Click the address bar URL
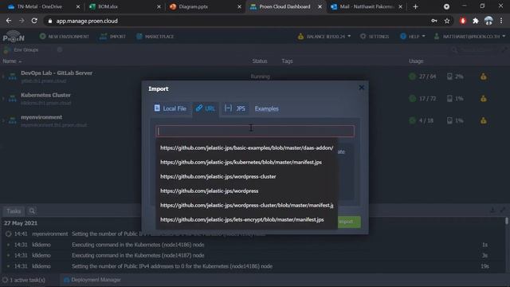Image resolution: width=510 pixels, height=287 pixels. coord(87,21)
